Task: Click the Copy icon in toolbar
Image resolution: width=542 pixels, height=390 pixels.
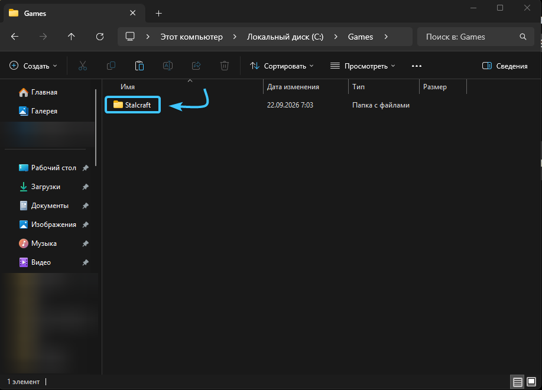Action: coord(111,66)
